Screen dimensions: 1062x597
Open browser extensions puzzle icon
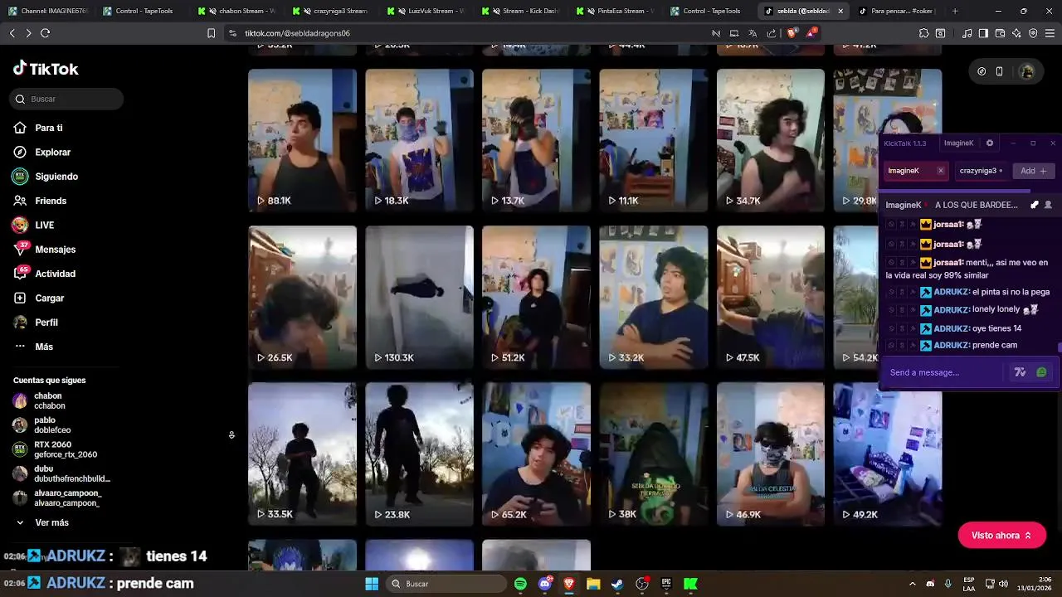coord(923,33)
